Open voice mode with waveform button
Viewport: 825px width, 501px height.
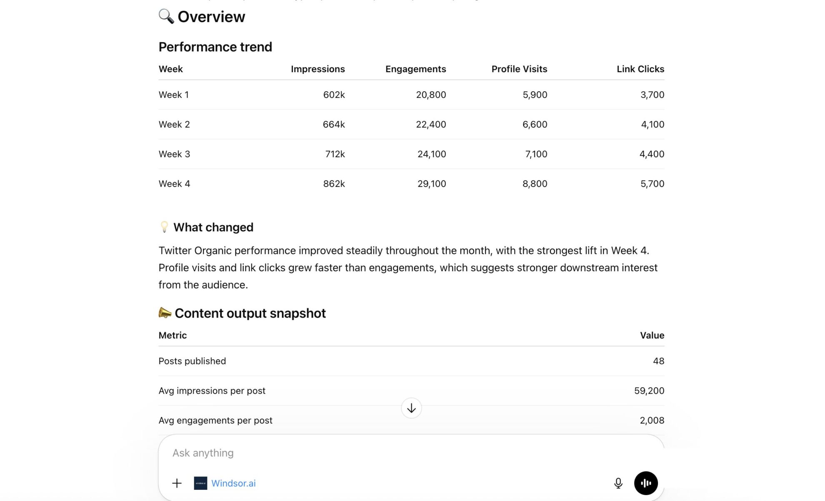646,483
